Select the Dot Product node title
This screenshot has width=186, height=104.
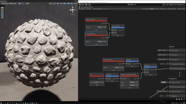pyautogui.click(x=116, y=26)
